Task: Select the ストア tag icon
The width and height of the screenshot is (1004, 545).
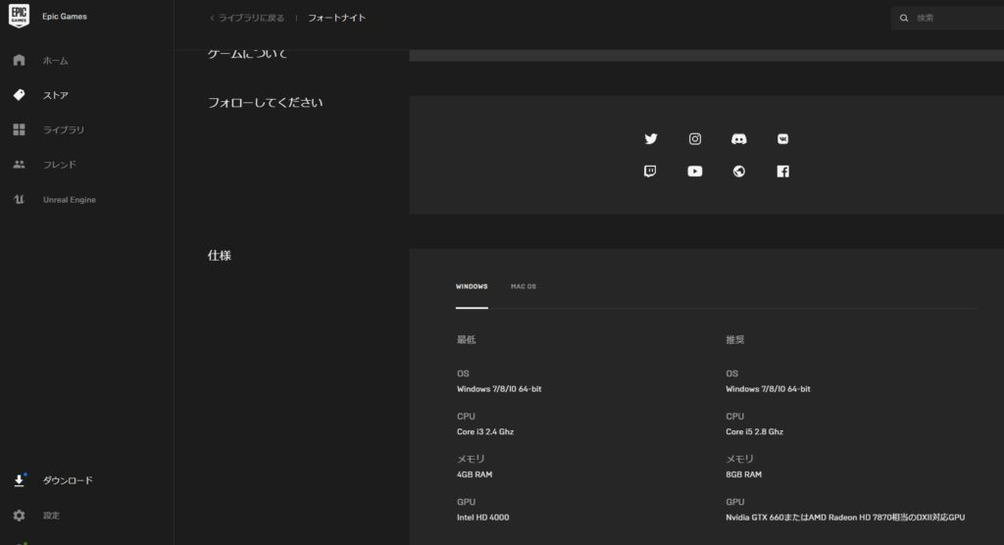Action: [20, 95]
